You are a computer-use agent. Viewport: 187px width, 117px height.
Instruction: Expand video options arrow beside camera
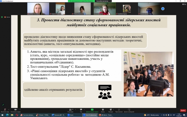click(x=20, y=109)
